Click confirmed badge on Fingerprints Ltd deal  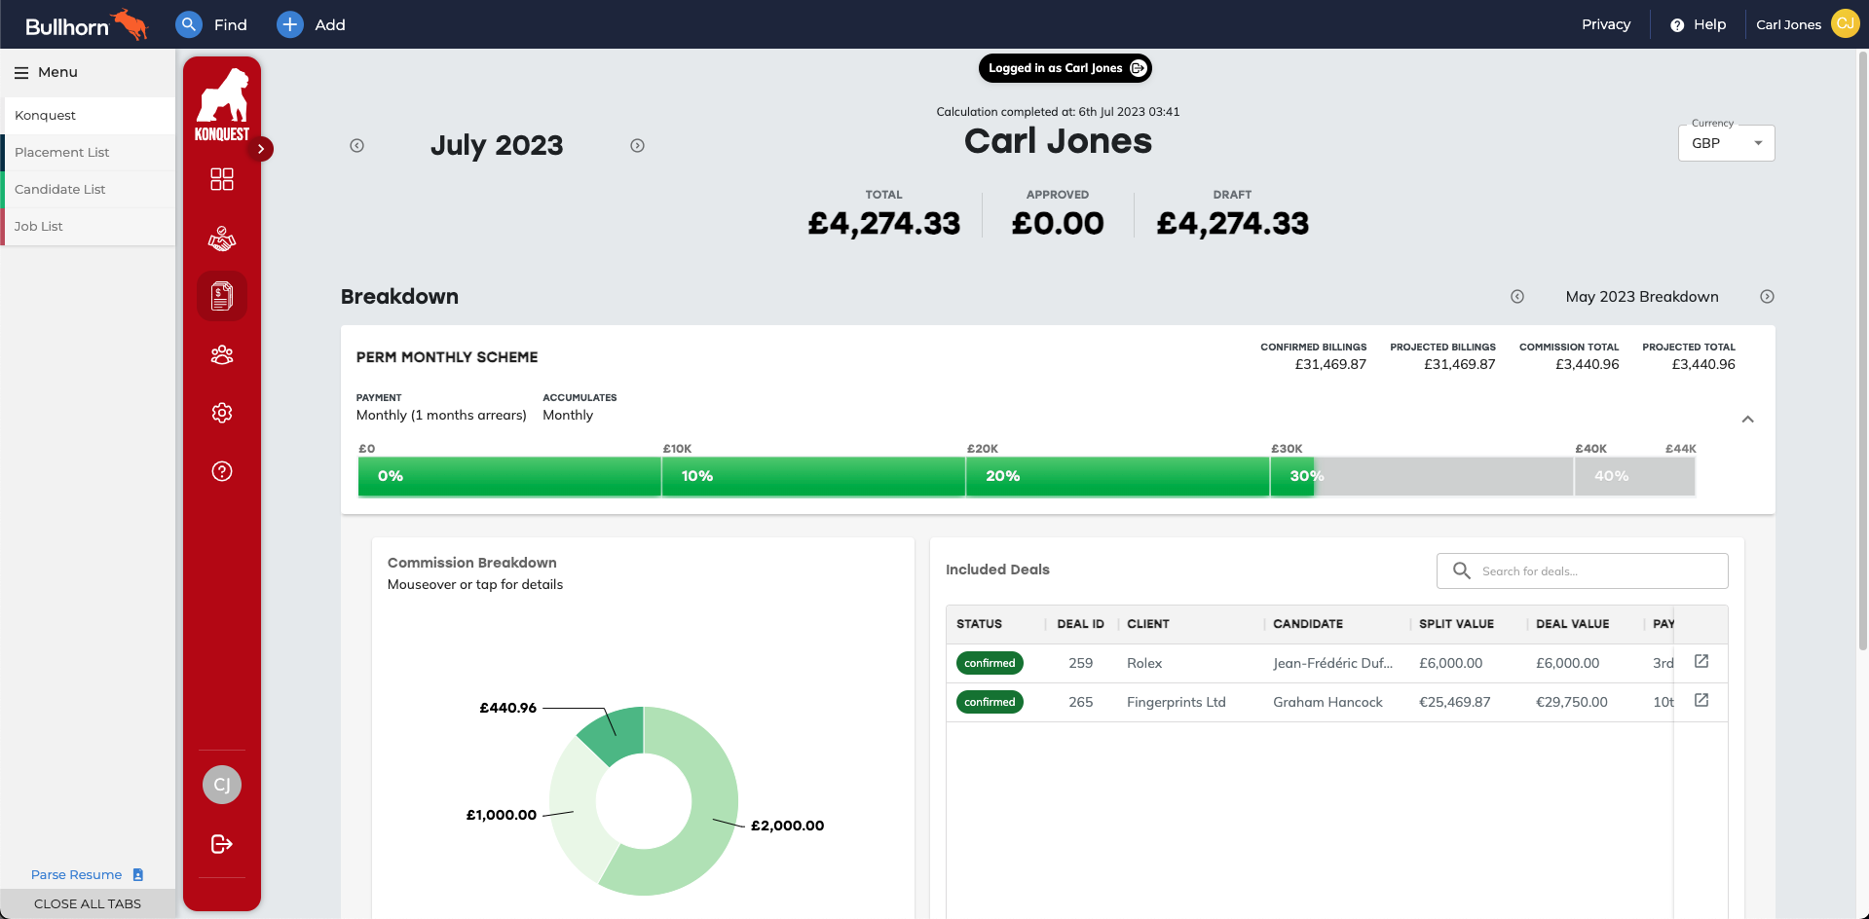click(990, 702)
